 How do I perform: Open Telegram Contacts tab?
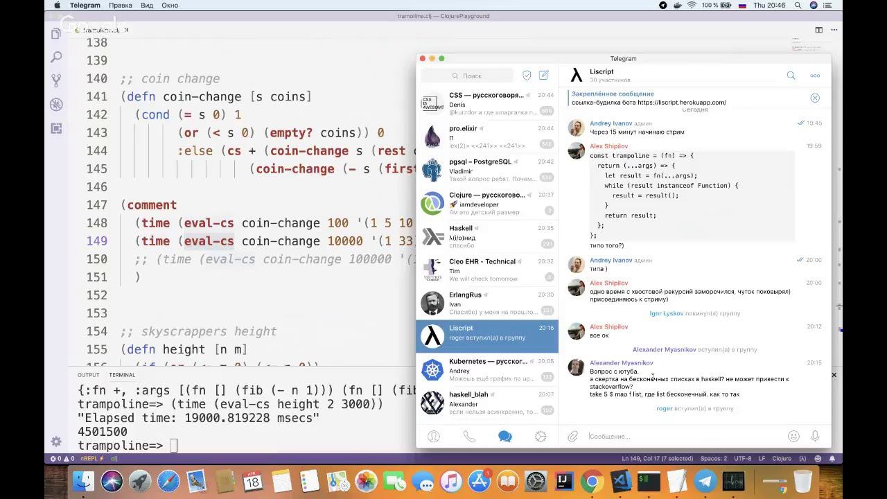click(434, 436)
